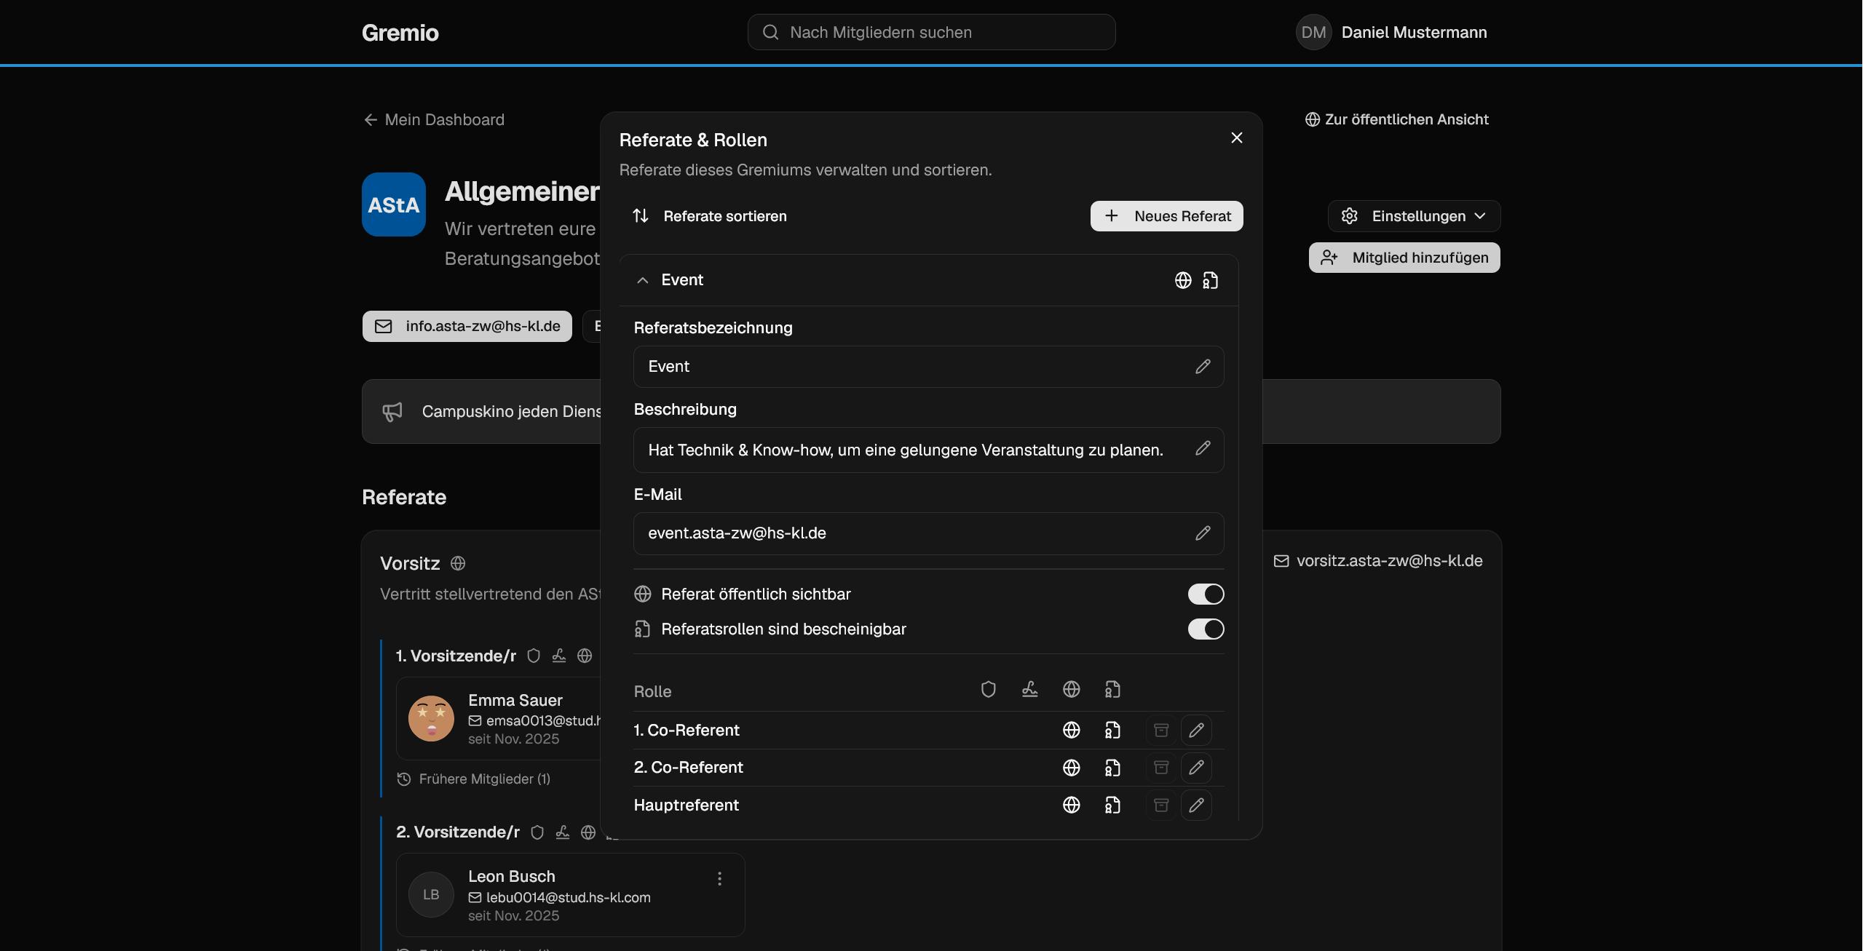Archive the 2. Co-Referent role
This screenshot has height=951, width=1863.
(x=1161, y=768)
